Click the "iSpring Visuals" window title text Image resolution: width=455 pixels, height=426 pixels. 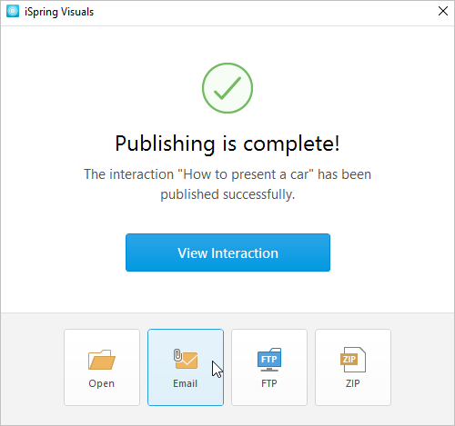click(59, 12)
